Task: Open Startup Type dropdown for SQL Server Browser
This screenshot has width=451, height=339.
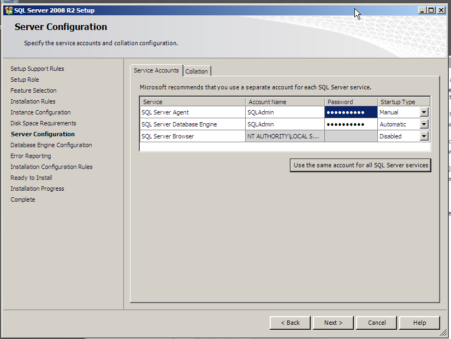Action: point(424,136)
